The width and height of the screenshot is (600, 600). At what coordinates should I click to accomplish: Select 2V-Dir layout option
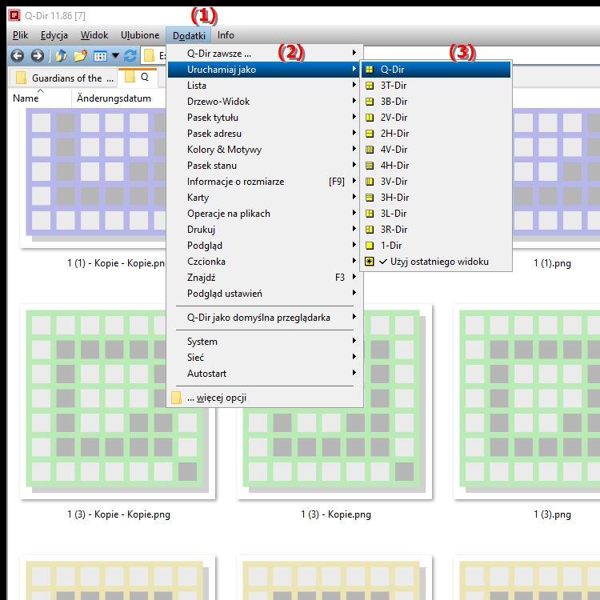coord(436,118)
